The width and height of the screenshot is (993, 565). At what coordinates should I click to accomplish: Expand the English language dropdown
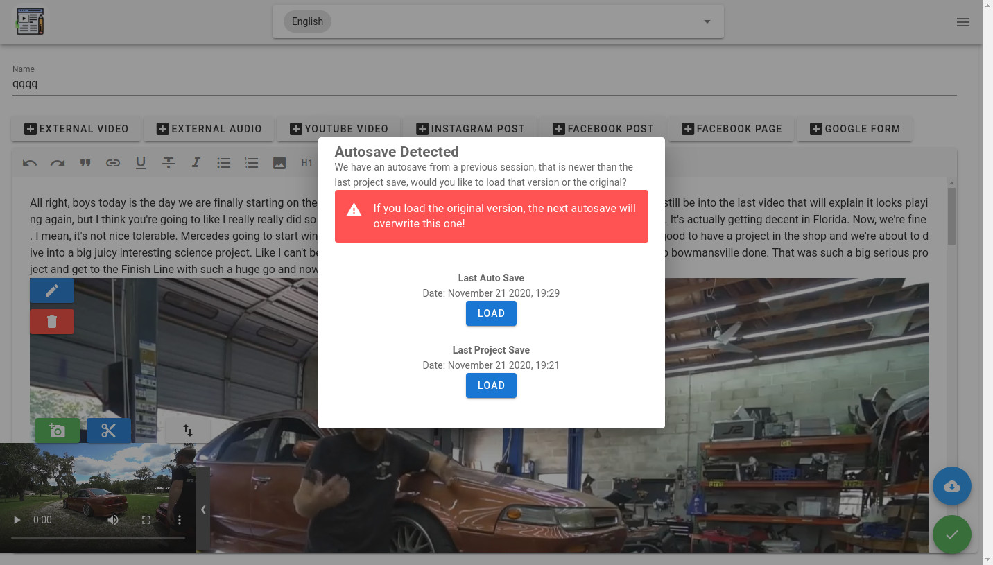point(498,21)
